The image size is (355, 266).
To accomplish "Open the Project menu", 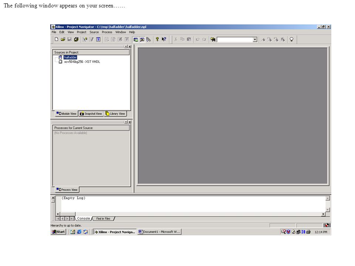I will (81, 32).
